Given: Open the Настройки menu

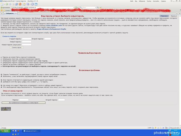Looking at the screenshot, I should [x=156, y=1].
